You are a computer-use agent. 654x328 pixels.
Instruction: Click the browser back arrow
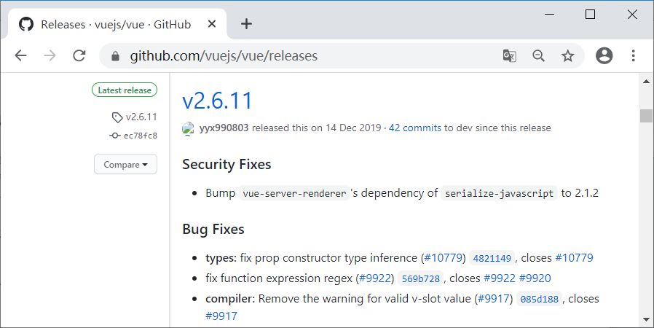pyautogui.click(x=21, y=55)
